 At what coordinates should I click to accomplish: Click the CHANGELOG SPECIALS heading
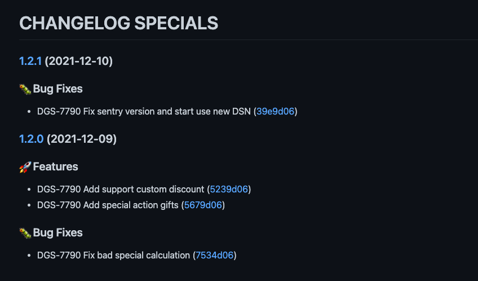118,23
